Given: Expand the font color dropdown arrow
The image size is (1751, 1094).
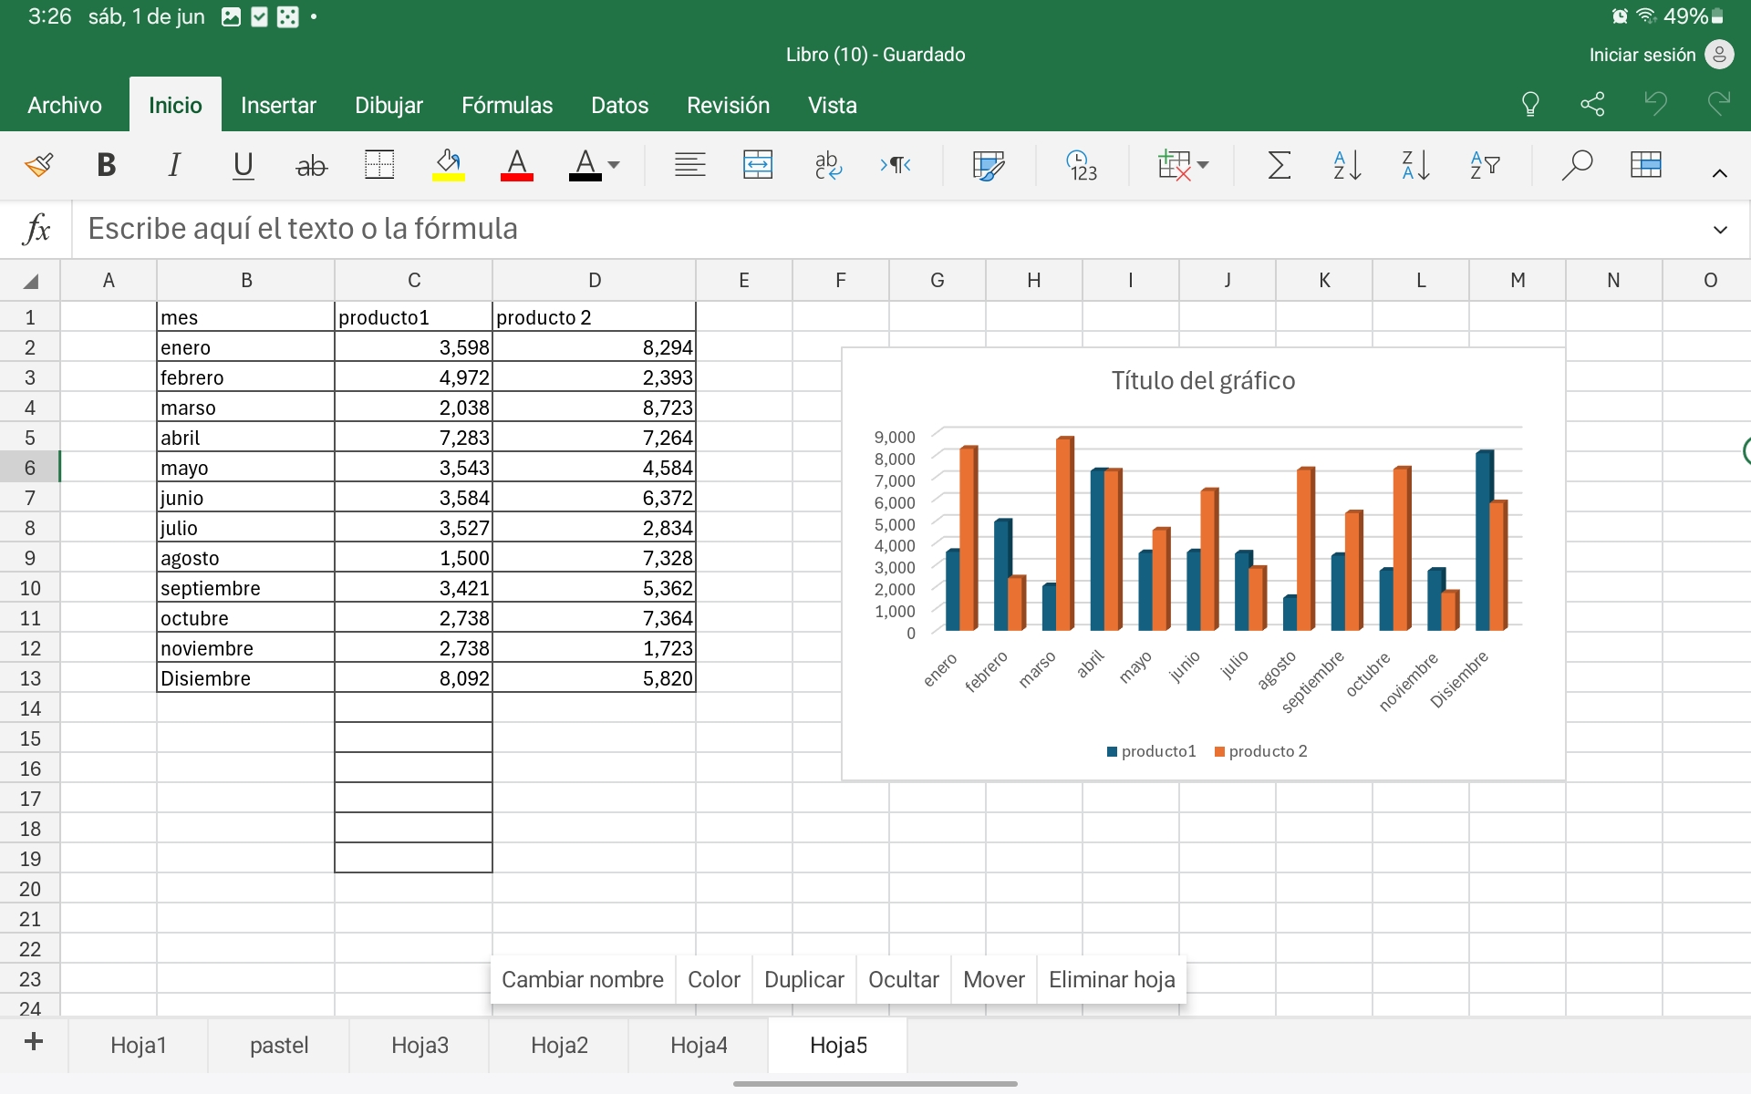Looking at the screenshot, I should 614,165.
